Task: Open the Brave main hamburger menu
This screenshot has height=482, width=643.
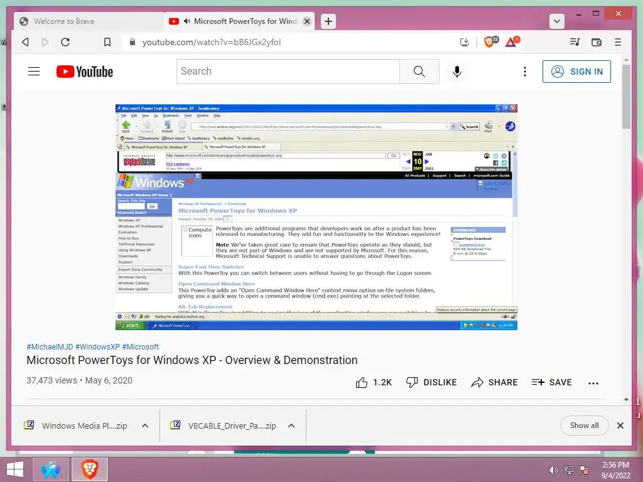Action: coord(618,42)
